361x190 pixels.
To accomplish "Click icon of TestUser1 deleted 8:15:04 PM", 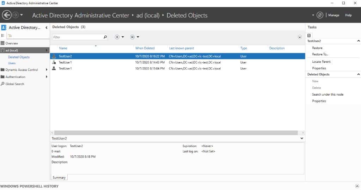I will point(54,68).
